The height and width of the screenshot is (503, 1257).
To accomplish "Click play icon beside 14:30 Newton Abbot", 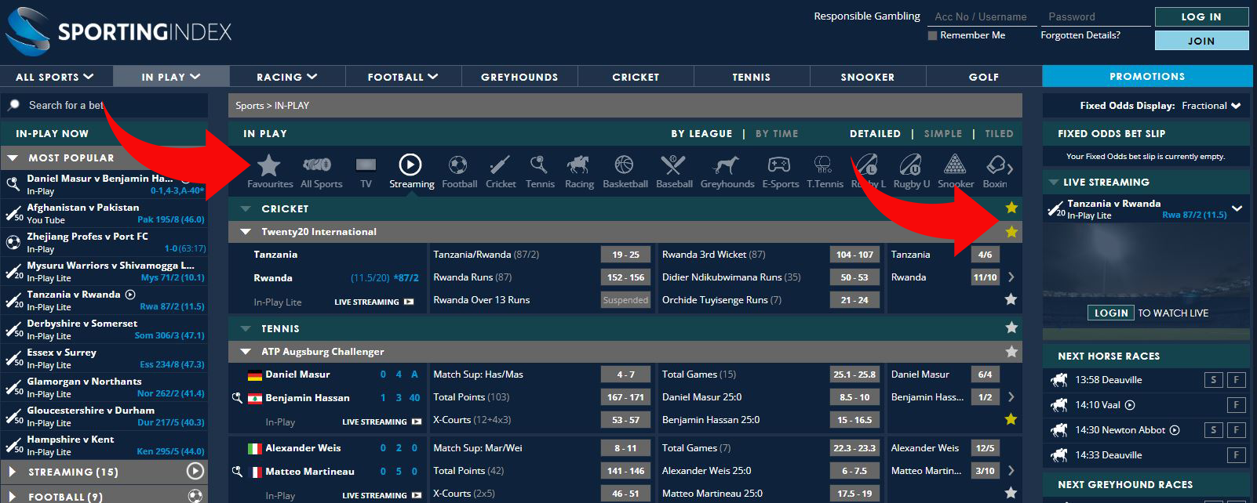I will [1175, 430].
